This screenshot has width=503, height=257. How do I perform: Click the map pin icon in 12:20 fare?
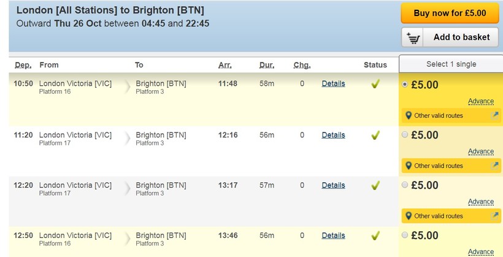click(408, 216)
